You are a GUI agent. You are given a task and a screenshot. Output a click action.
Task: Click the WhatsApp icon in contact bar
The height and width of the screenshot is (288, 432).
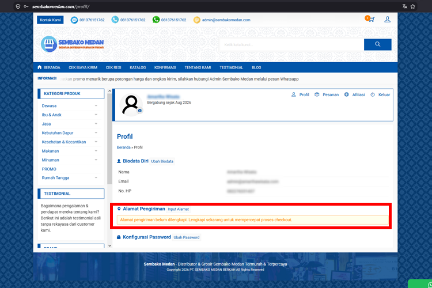click(156, 20)
